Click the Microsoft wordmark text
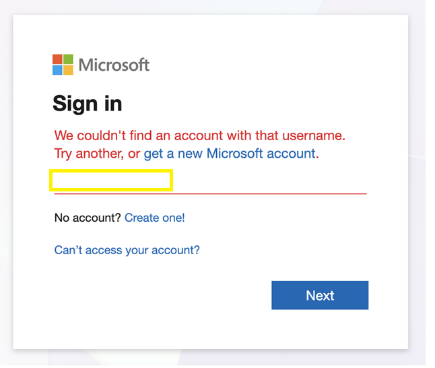Image resolution: width=435 pixels, height=368 pixels. coord(114,65)
